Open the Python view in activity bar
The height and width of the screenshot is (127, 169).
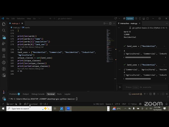click(x=4, y=62)
